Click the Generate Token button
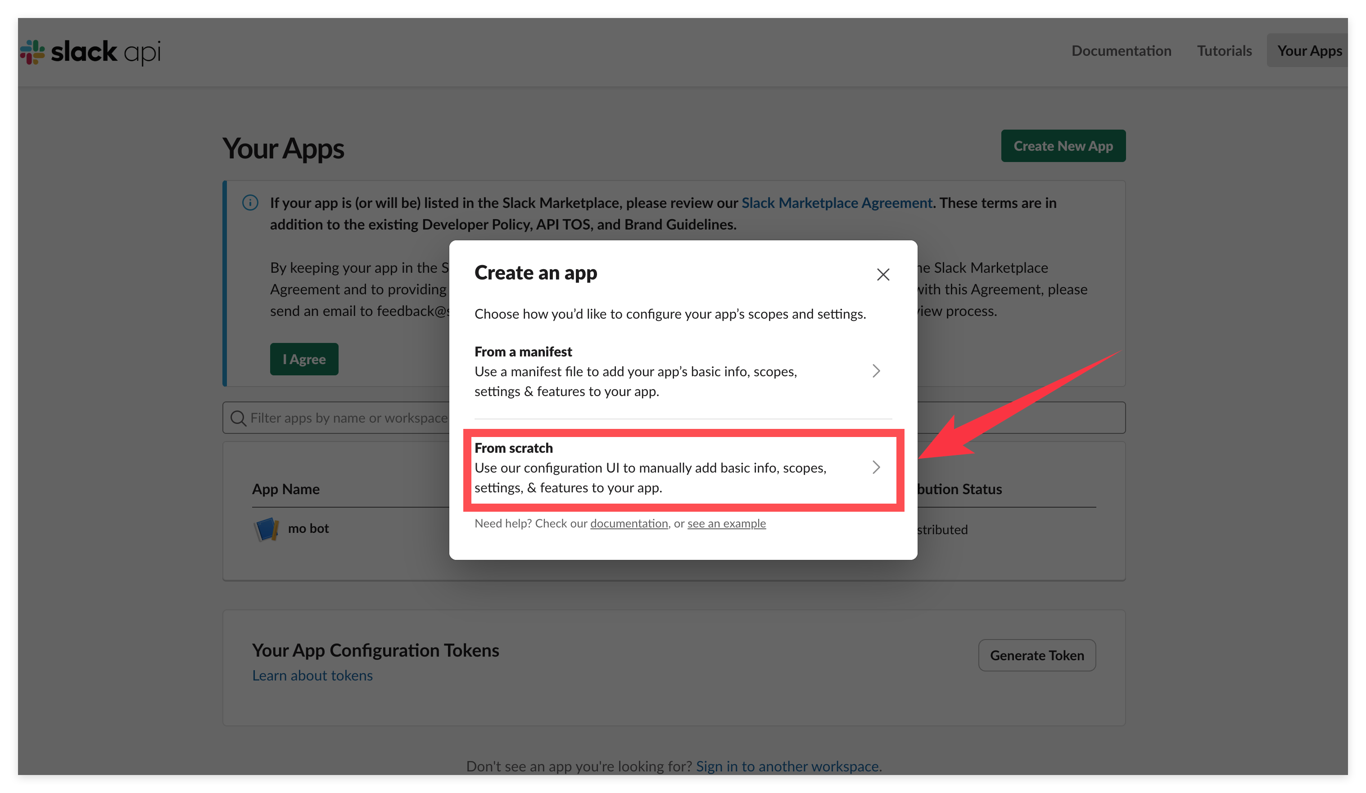The image size is (1366, 793). click(1036, 655)
